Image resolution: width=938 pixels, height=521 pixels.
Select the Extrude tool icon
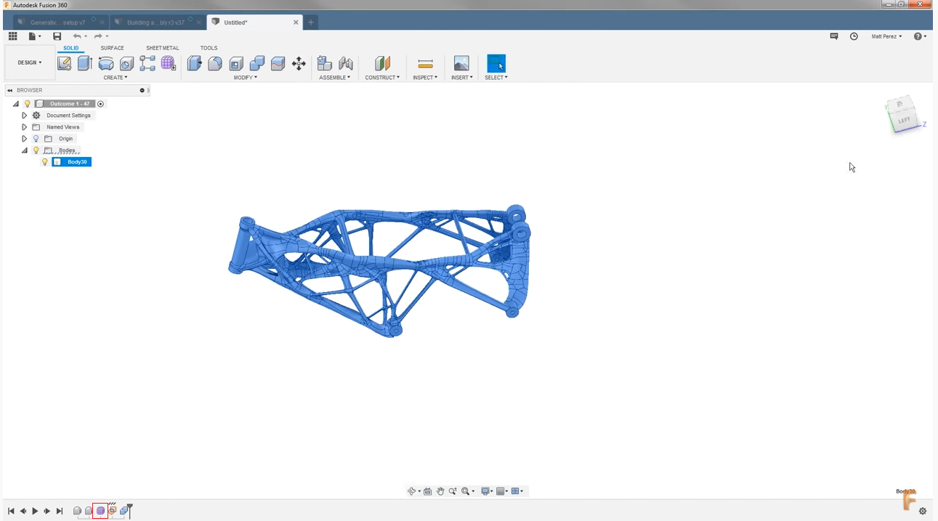[x=85, y=64]
